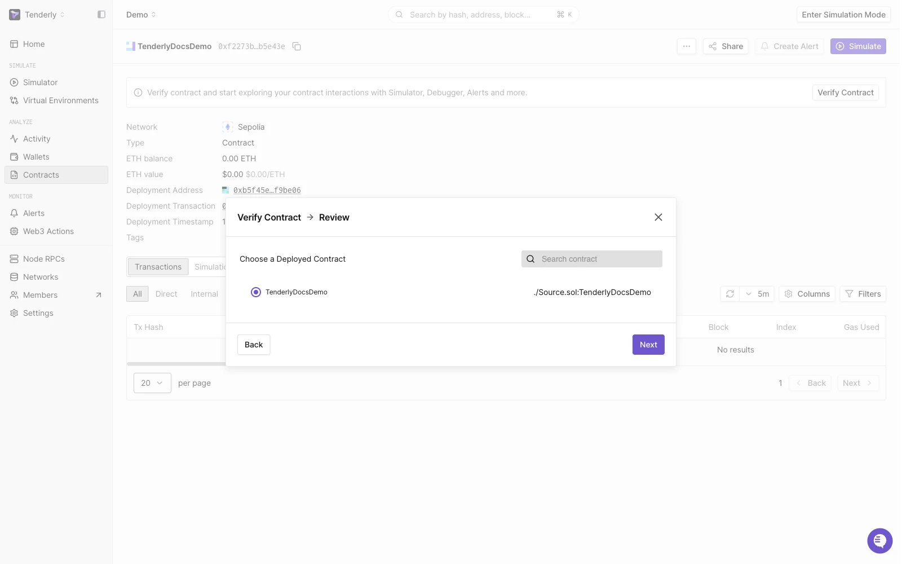902x564 pixels.
Task: Open the Filters panel
Action: pos(863,294)
